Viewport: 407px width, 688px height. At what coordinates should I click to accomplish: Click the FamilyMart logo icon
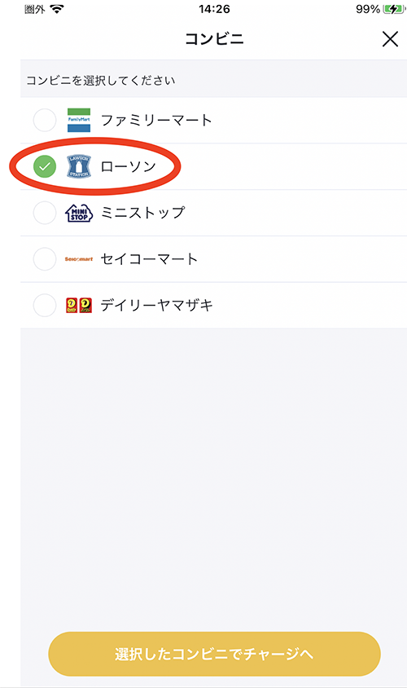click(79, 120)
